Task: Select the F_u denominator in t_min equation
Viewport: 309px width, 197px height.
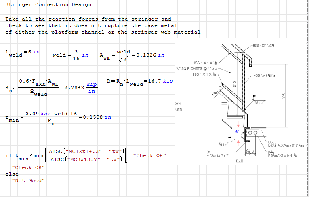Action: pos(49,122)
